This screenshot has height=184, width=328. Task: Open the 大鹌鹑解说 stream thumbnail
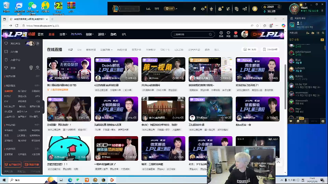(116, 109)
